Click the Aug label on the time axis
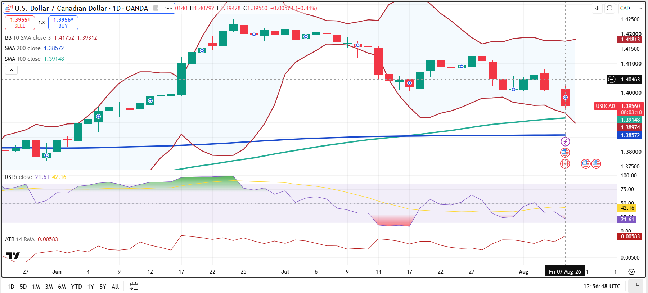648x293 pixels. pyautogui.click(x=523, y=272)
